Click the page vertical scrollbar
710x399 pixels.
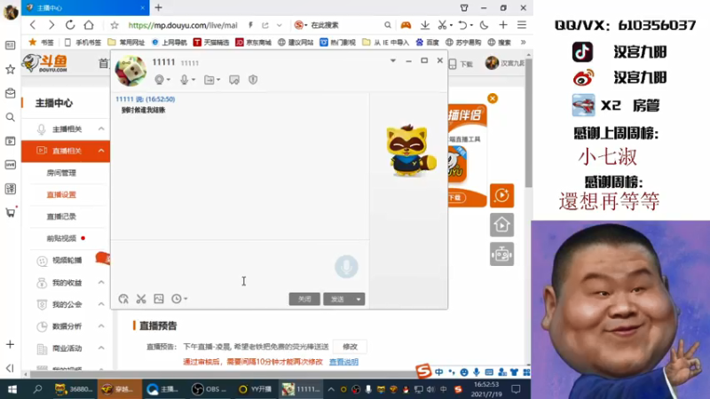pos(528,122)
